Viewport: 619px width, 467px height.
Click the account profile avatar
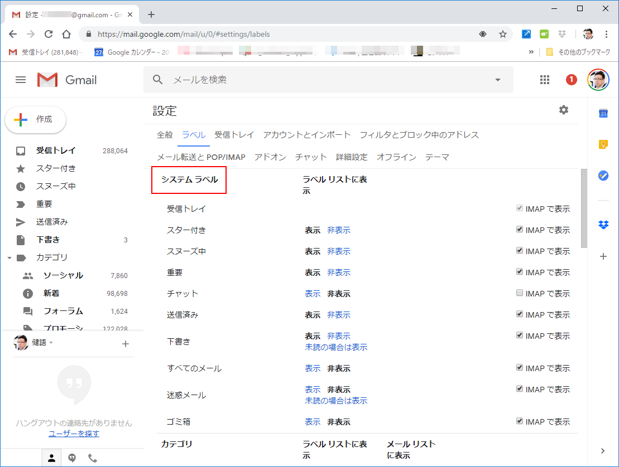click(x=597, y=80)
